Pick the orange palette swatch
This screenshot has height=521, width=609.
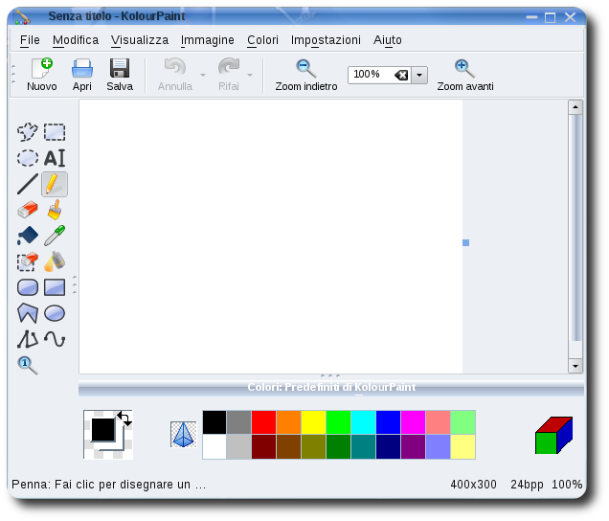coord(288,422)
